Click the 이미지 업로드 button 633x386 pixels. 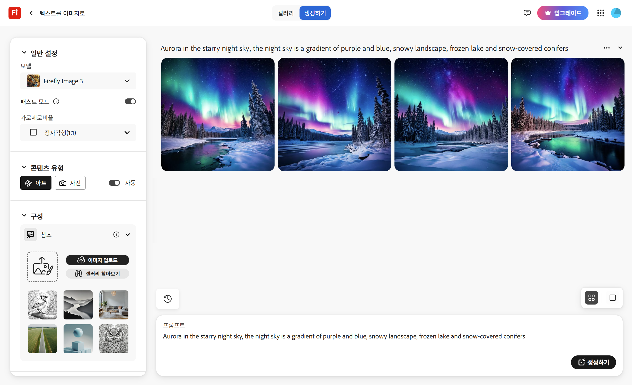[x=97, y=260]
